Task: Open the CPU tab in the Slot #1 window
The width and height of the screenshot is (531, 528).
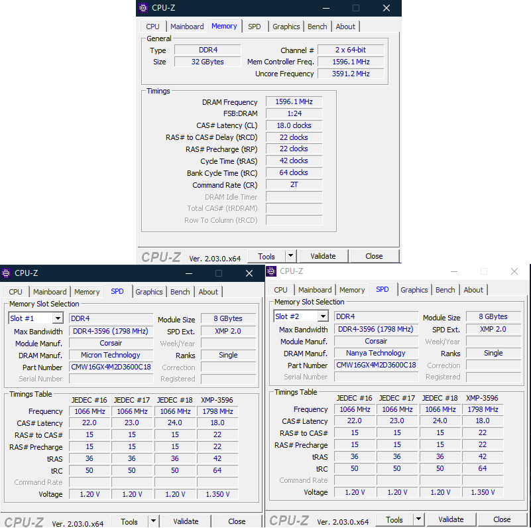Action: click(15, 292)
